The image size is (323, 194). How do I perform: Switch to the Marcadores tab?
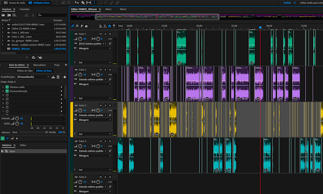(39, 65)
